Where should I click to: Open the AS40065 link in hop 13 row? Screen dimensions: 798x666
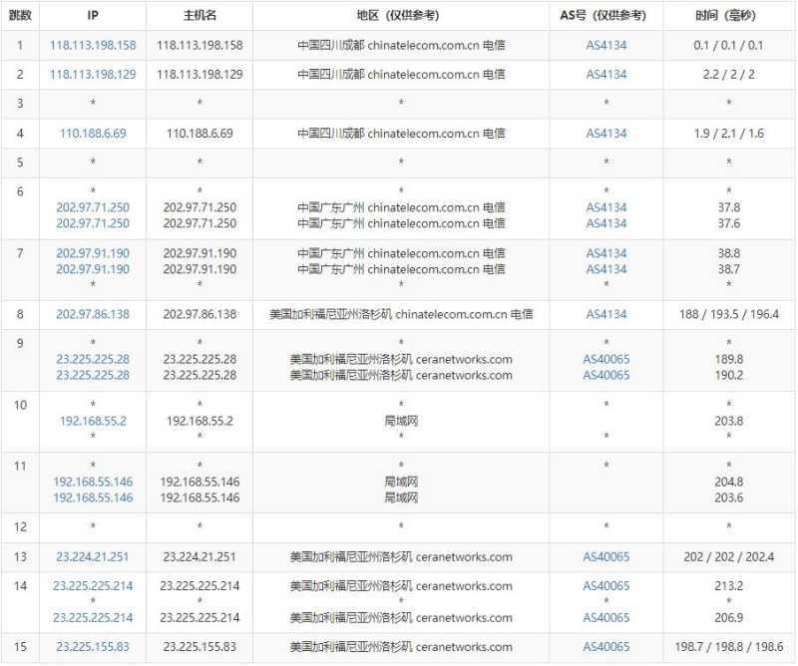[606, 557]
